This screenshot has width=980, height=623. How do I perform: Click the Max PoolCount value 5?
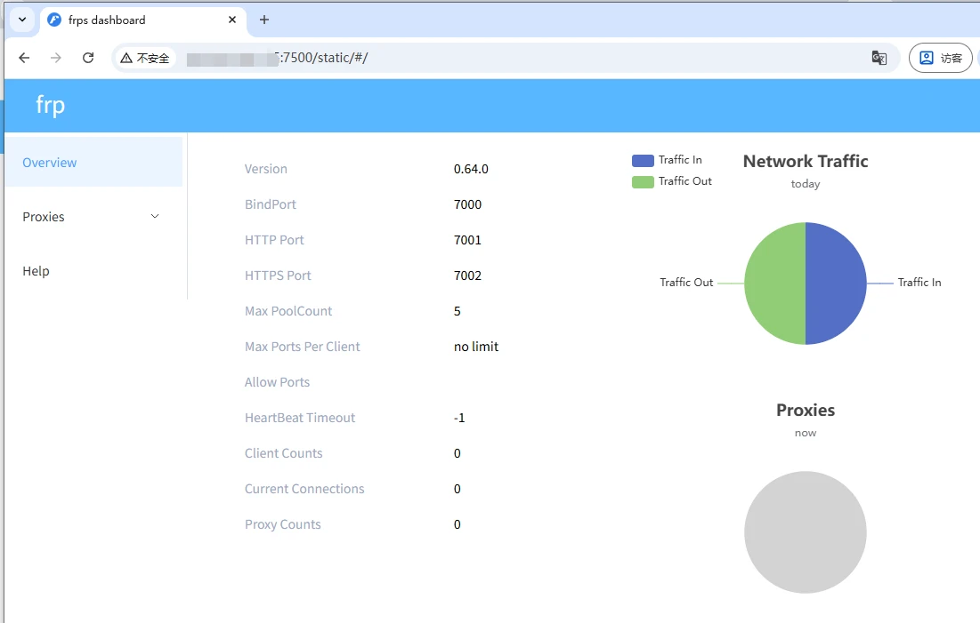(x=458, y=311)
